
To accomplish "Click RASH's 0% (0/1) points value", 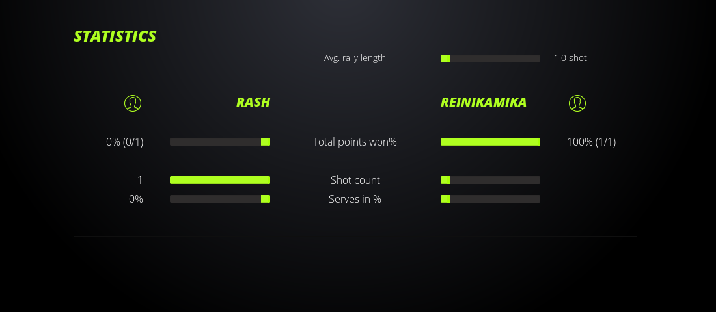I will 124,142.
